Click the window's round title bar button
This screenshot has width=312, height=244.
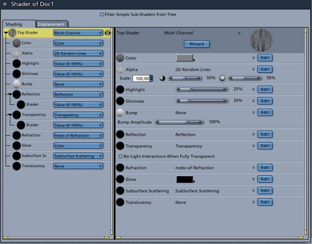[5, 4]
